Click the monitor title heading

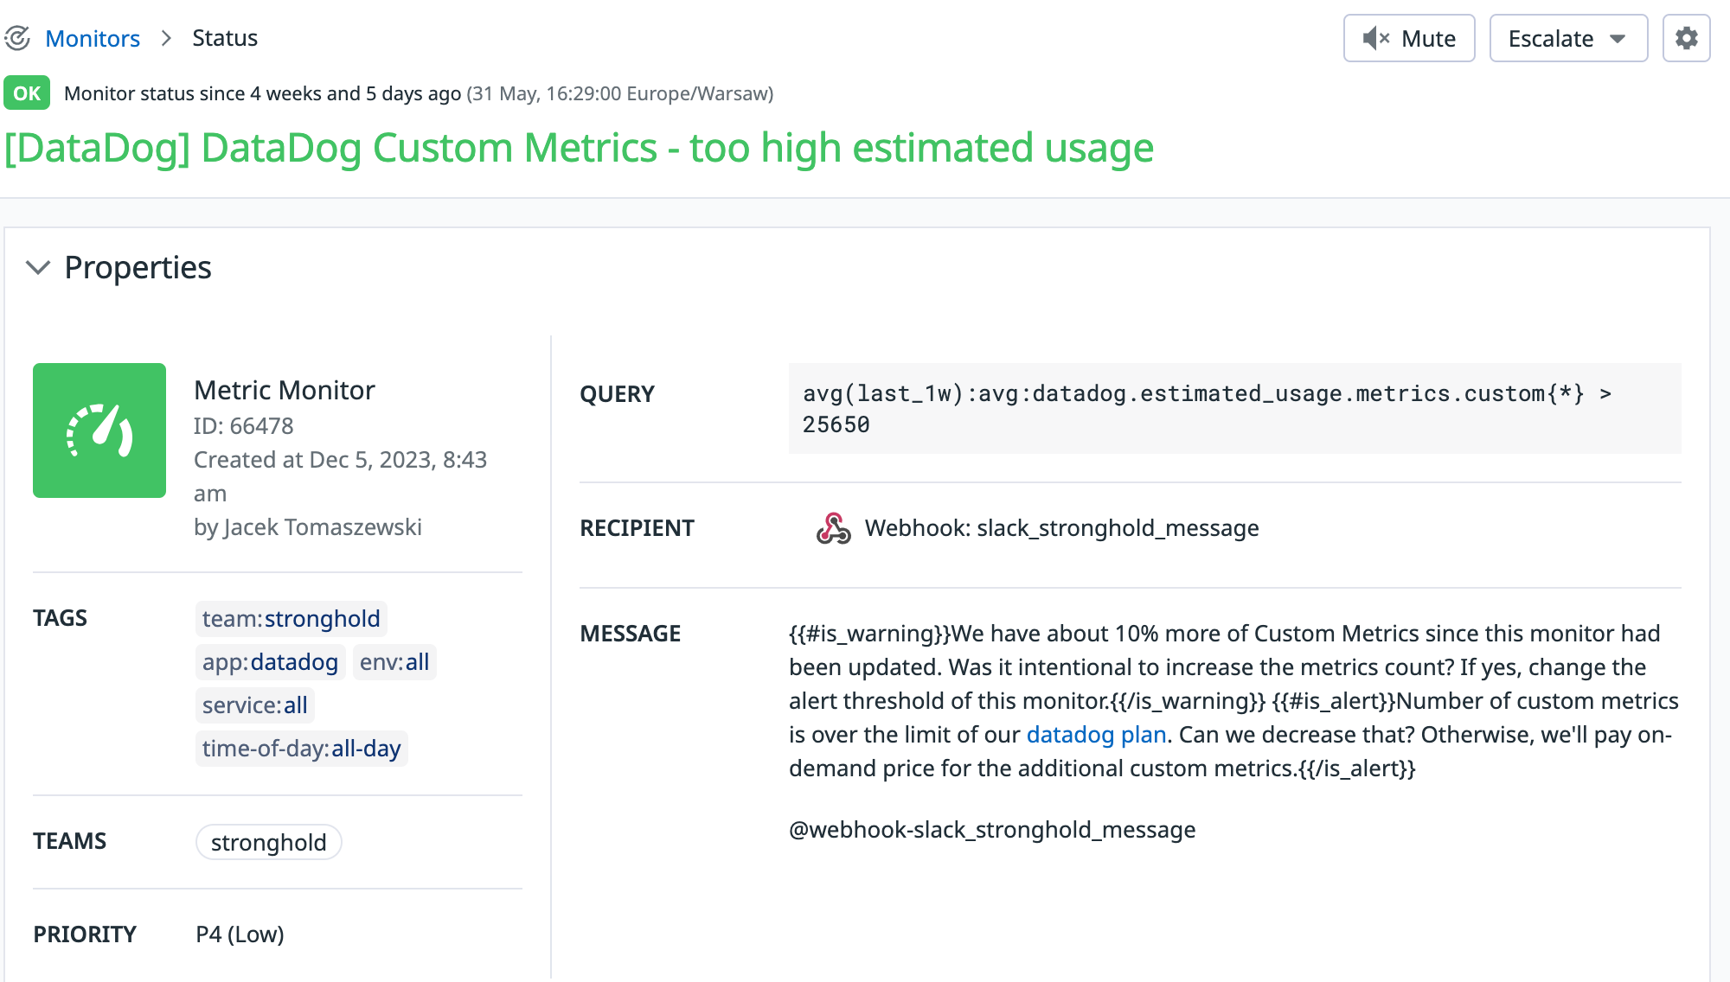[579, 148]
